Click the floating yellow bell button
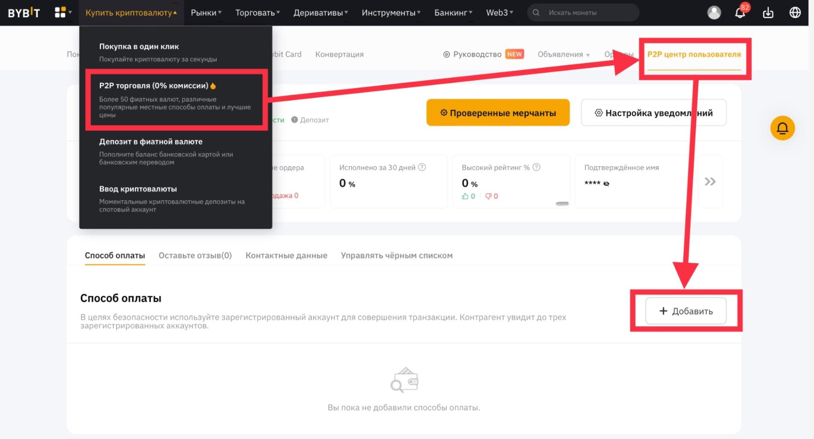The width and height of the screenshot is (814, 439). pos(782,128)
